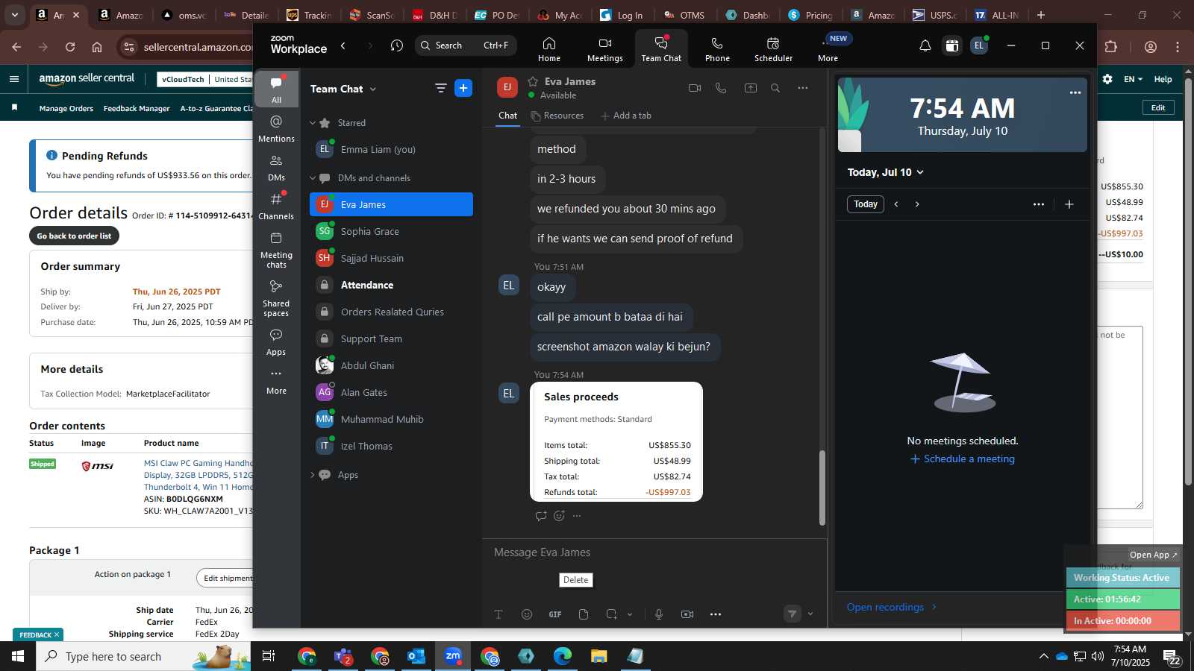Open the Home tab in Zoom Workplace

point(548,49)
